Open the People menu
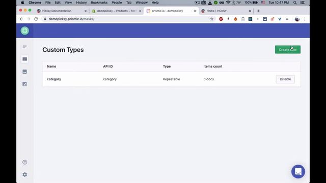326x183 pixels. click(x=117, y=3)
